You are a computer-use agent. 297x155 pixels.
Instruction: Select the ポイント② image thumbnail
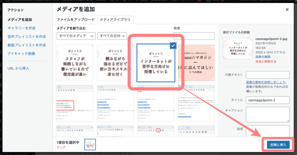(x=115, y=63)
